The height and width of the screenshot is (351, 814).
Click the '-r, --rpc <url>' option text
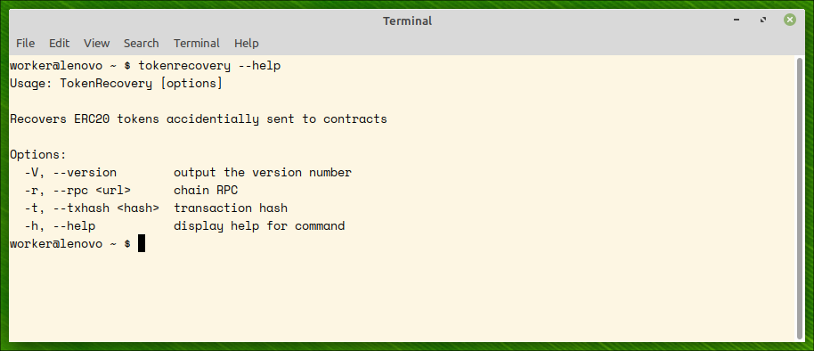(x=77, y=190)
